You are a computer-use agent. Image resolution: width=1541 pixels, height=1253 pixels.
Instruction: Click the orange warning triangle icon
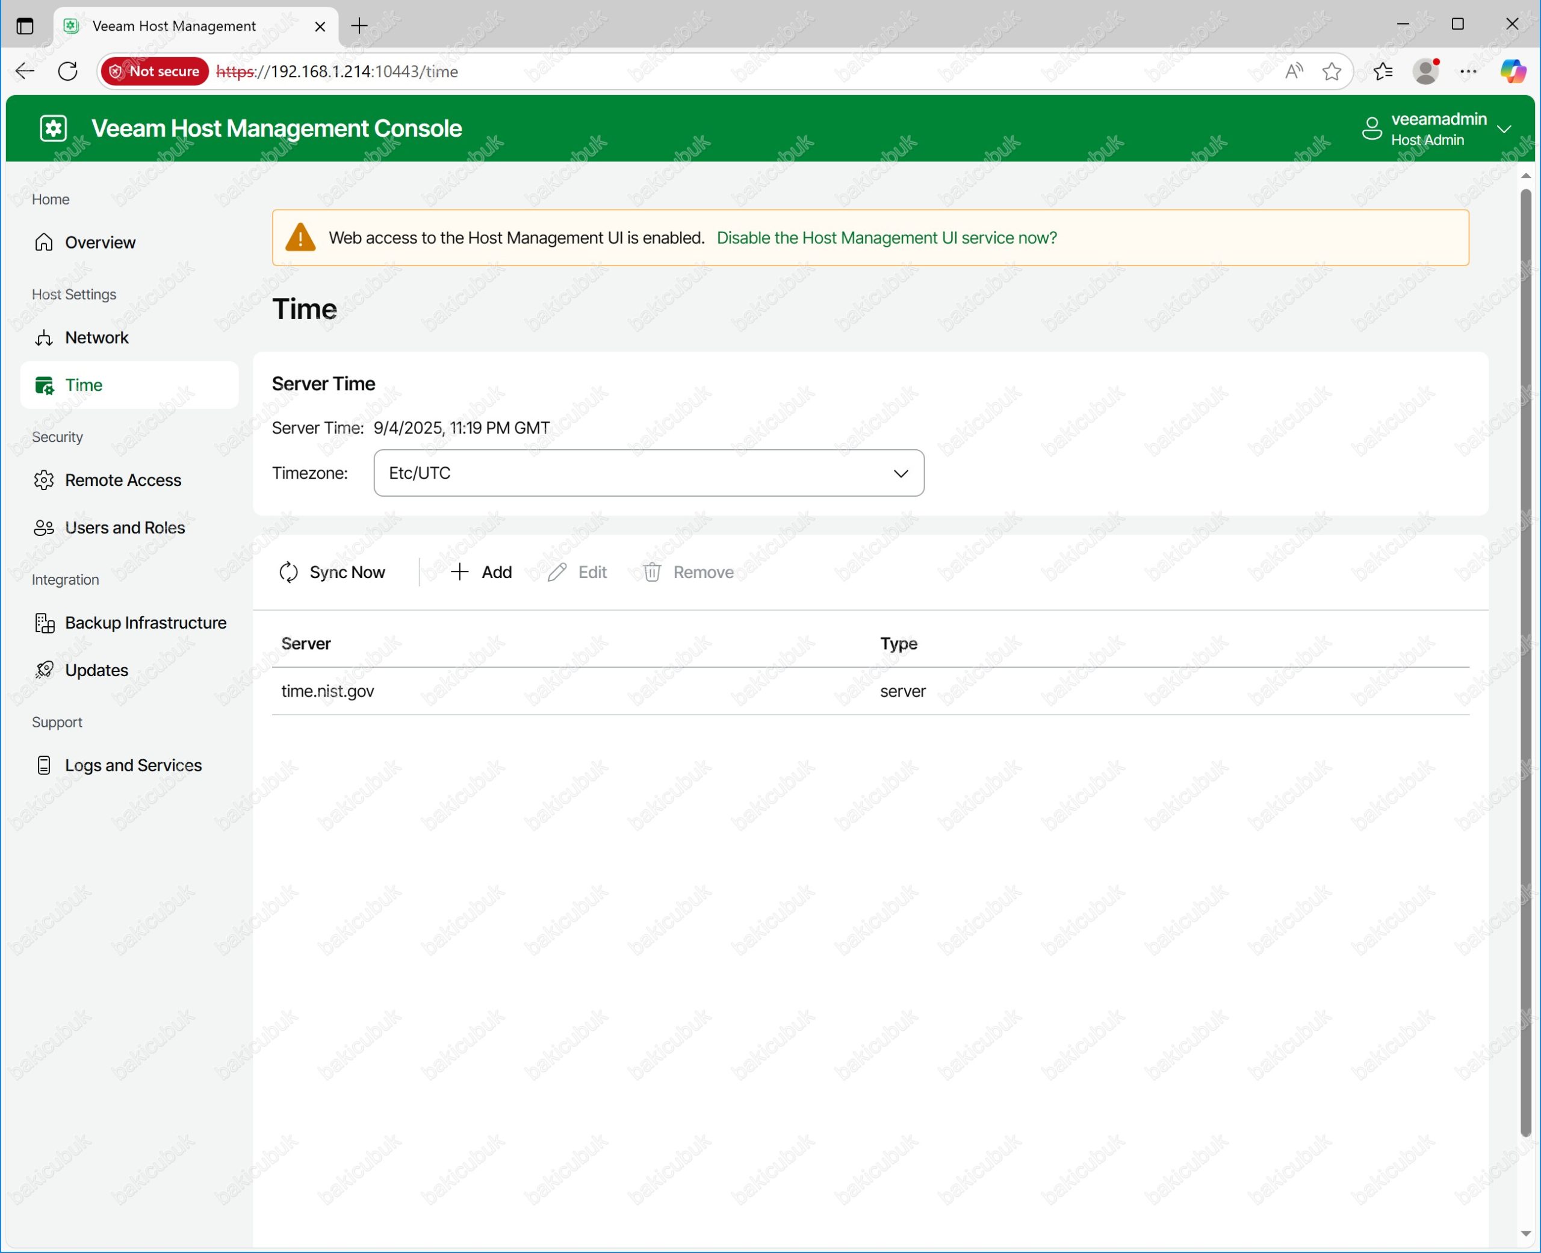point(300,237)
